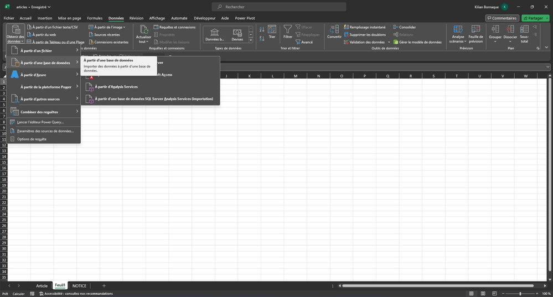Open Options de requête
The image size is (553, 297).
44,139
